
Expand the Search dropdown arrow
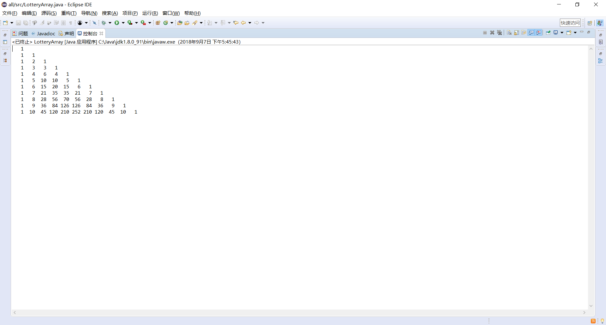coord(201,23)
